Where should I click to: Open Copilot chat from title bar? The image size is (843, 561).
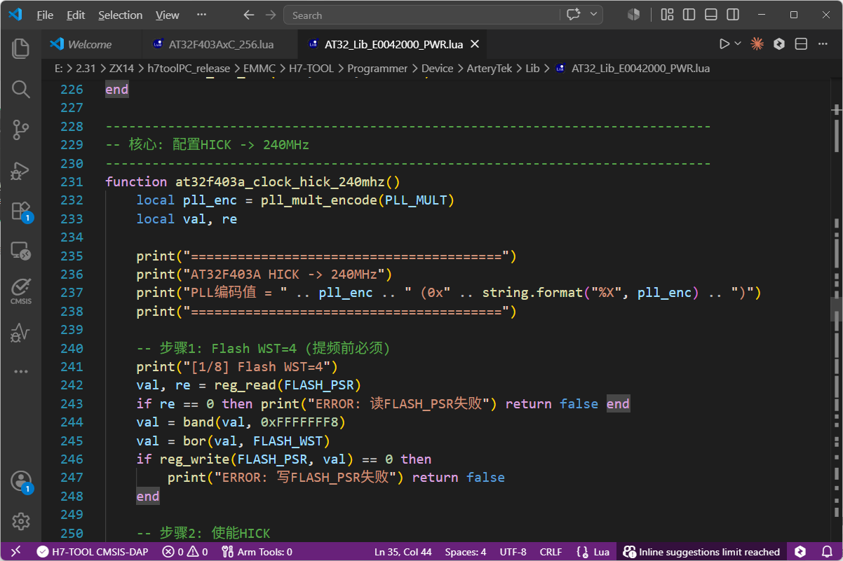(x=574, y=15)
